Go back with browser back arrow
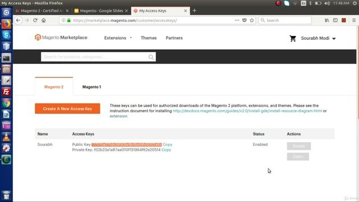359x202 pixels. click(19, 20)
